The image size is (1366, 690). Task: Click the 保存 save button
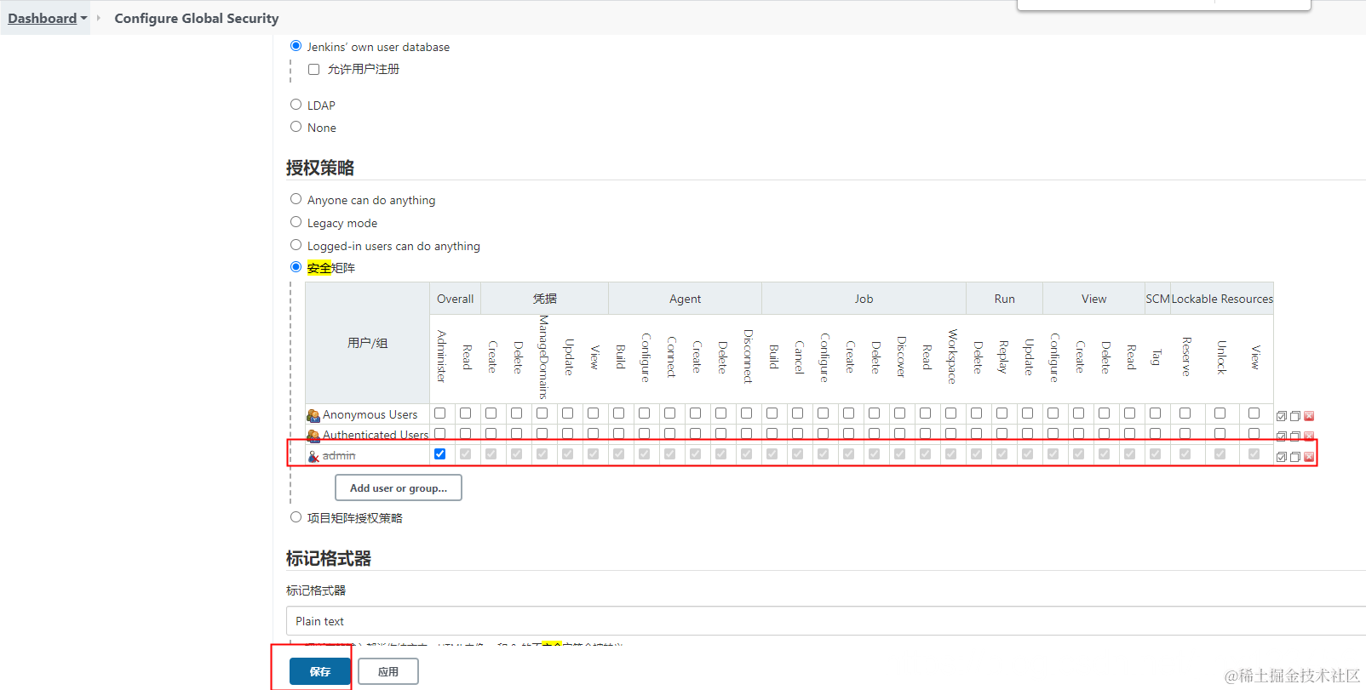320,671
